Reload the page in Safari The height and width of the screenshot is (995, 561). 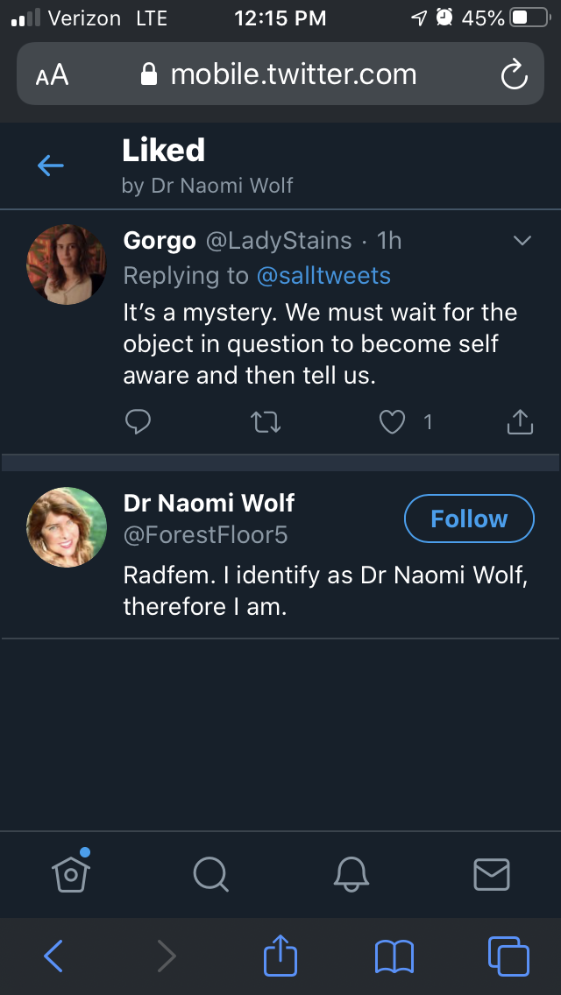[x=514, y=74]
